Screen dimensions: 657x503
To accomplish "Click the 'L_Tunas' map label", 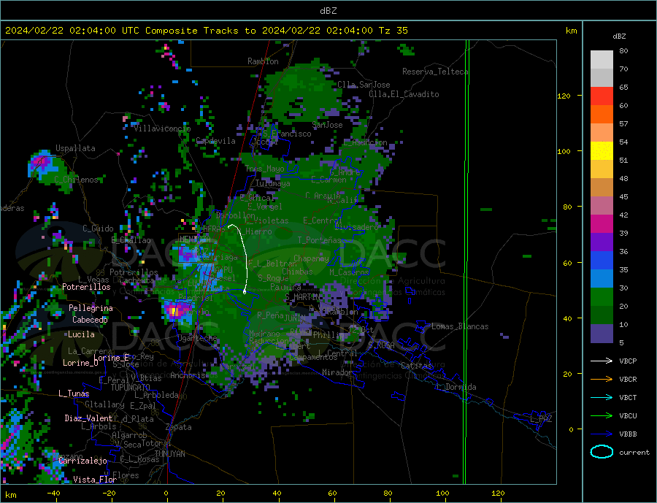I will 74,393.
